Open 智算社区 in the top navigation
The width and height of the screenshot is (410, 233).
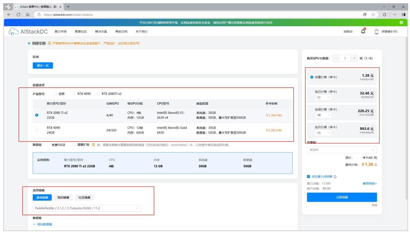point(81,32)
